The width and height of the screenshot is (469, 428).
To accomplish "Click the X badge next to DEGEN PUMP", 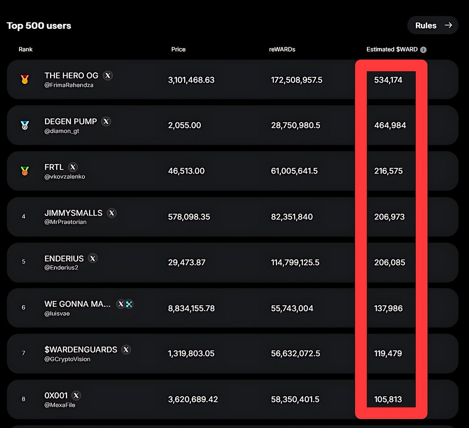I will 106,121.
